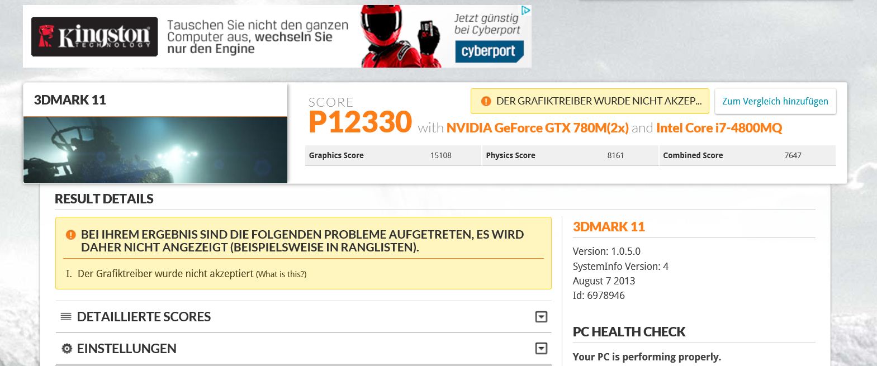
Task: Expand Detaillierte Scores with its arrow box
Action: click(541, 317)
